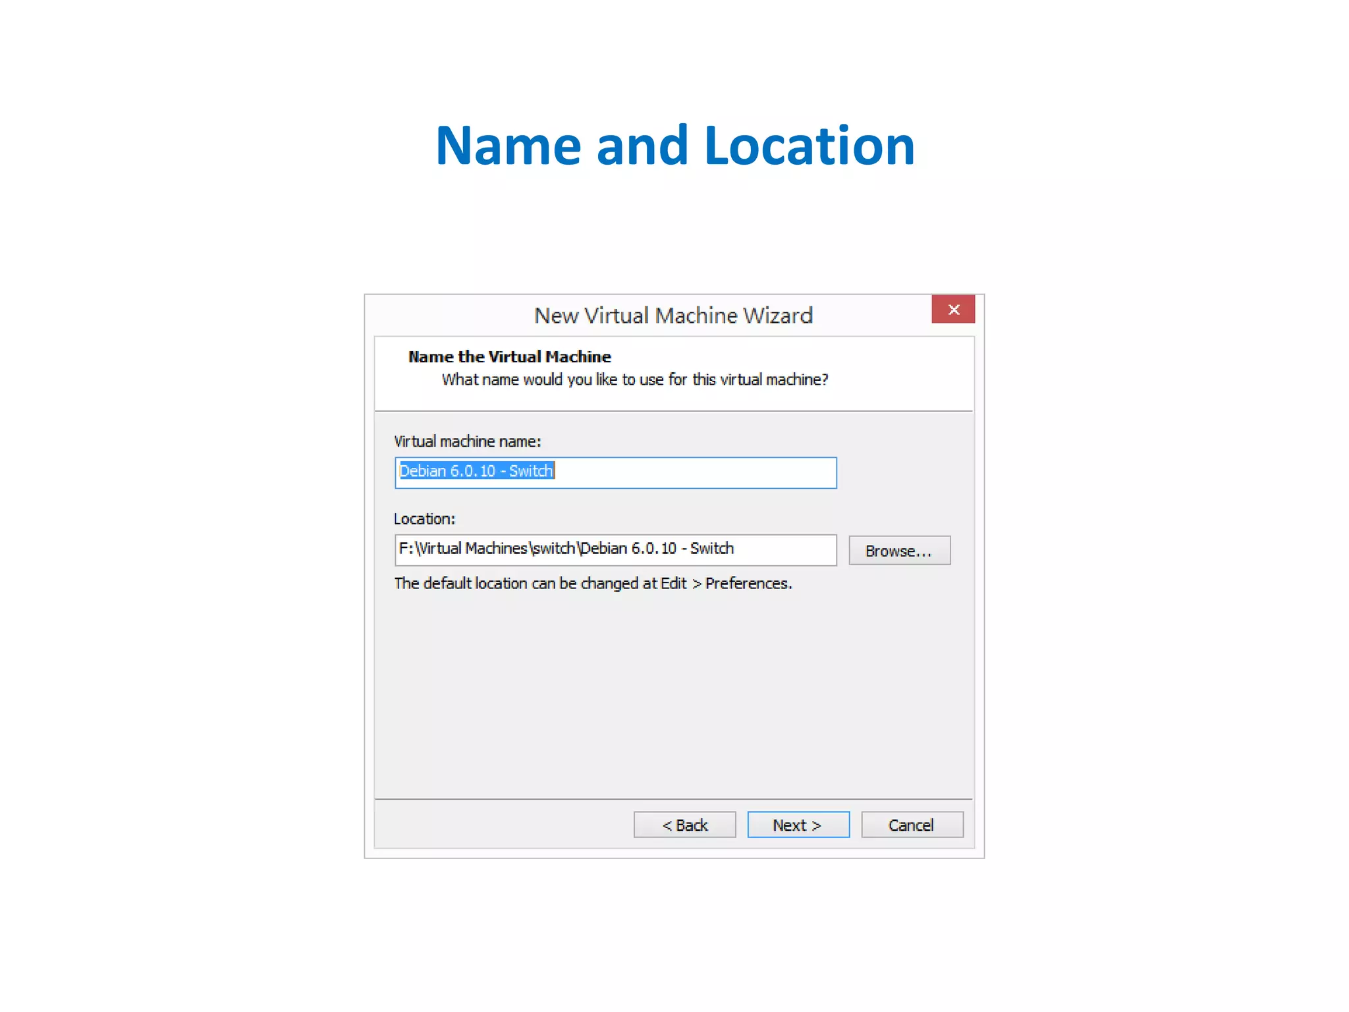Close the New Virtual Machine Wizard
The width and height of the screenshot is (1349, 1012).
coord(952,310)
